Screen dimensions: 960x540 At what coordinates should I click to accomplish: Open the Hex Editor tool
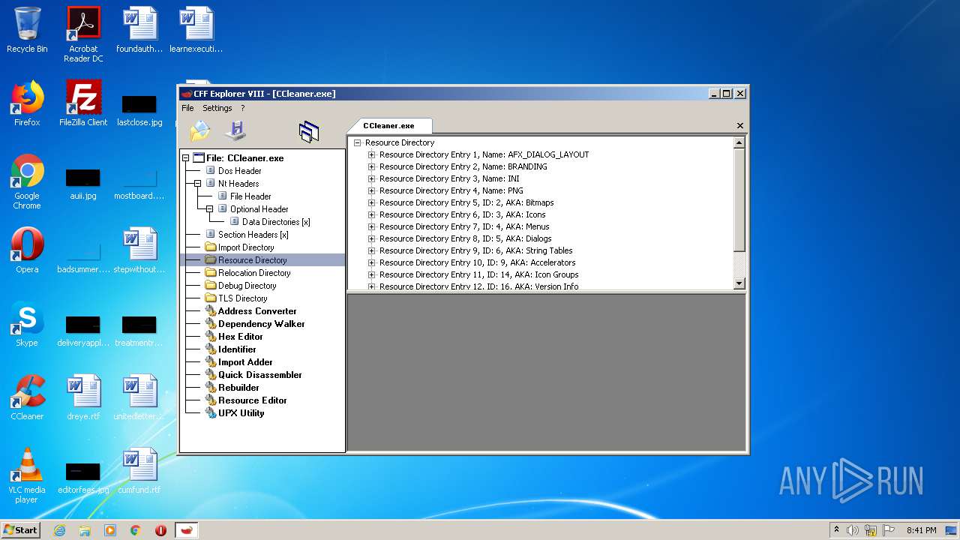[x=241, y=337]
